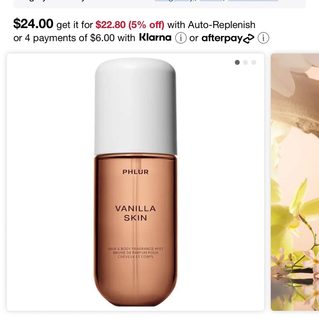Click the first underlined link at top

pyautogui.click(x=174, y=1)
